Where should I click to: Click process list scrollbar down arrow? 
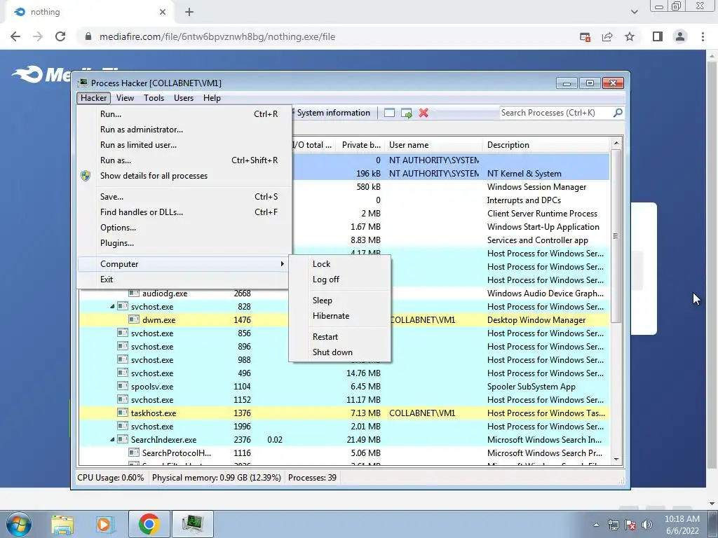tap(616, 460)
